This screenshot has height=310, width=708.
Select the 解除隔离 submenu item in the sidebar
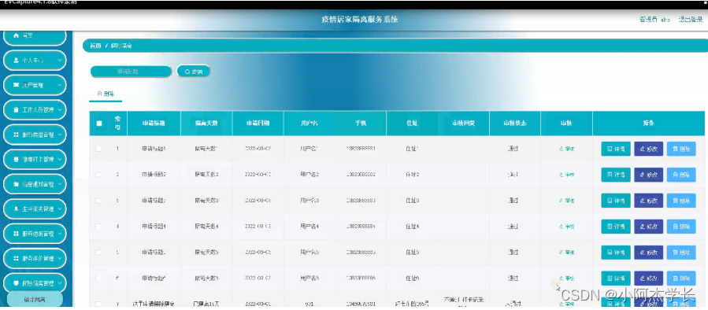point(35,299)
